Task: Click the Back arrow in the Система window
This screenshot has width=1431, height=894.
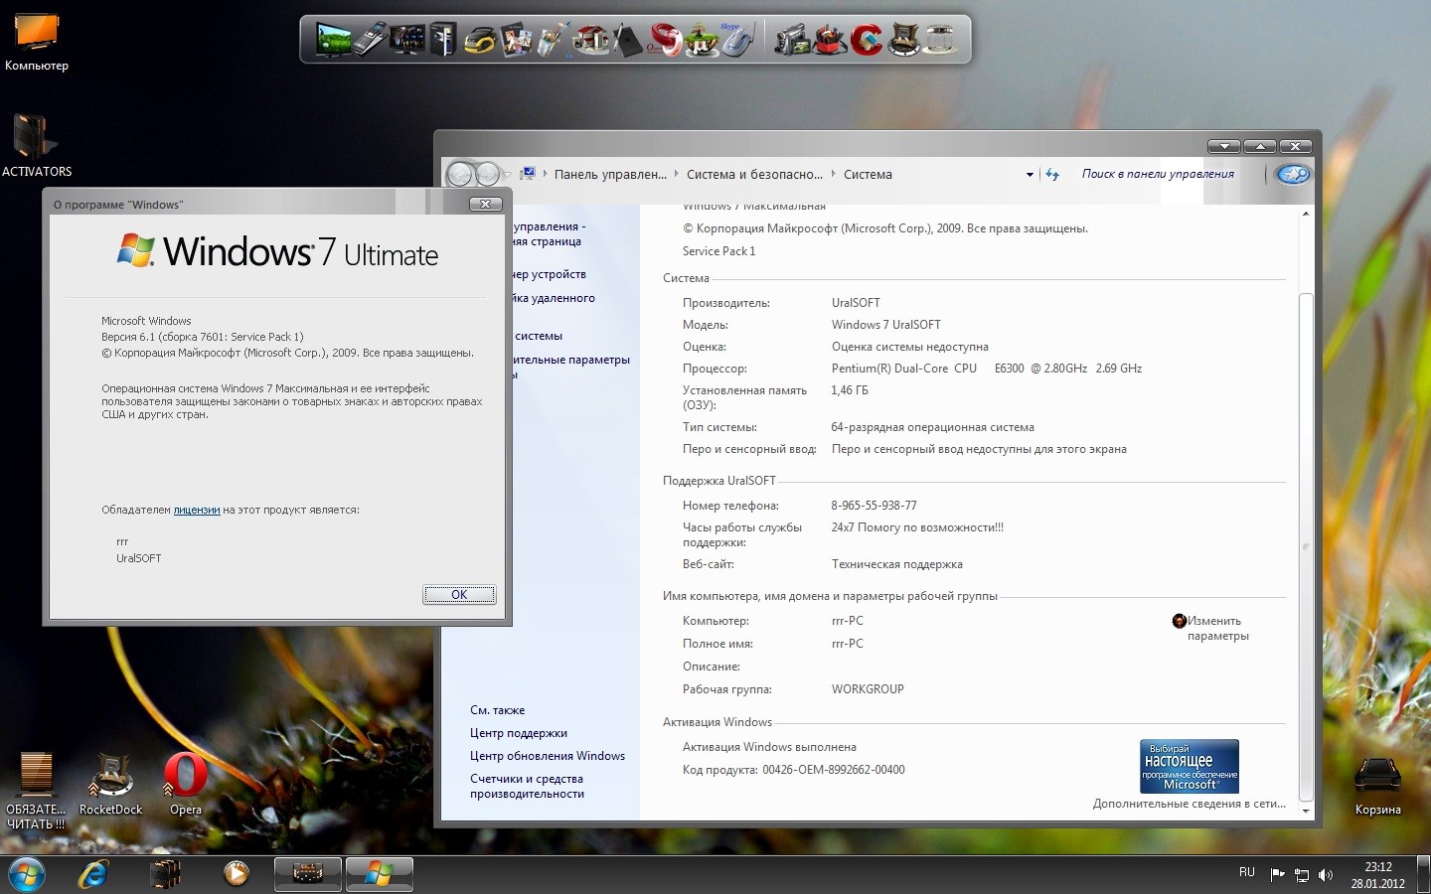Action: (x=460, y=175)
